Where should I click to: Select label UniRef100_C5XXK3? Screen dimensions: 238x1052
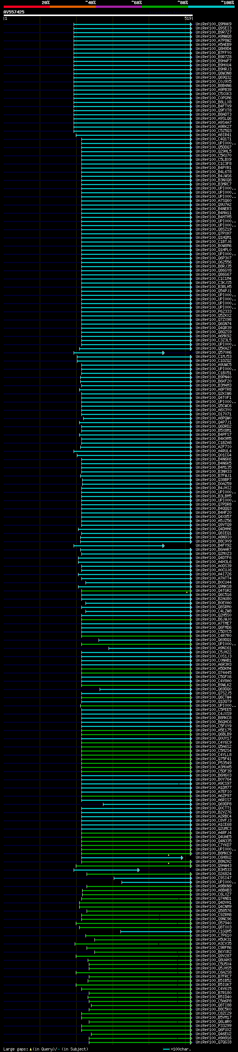point(213,94)
